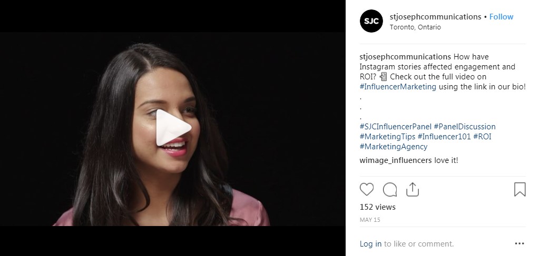
Task: Open the comment speech bubble icon
Action: coord(390,189)
